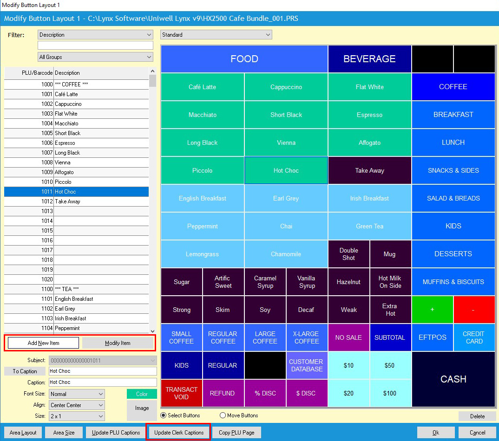Open the Standard layout dropdown
Image resolution: width=499 pixels, height=441 pixels.
[x=216, y=35]
